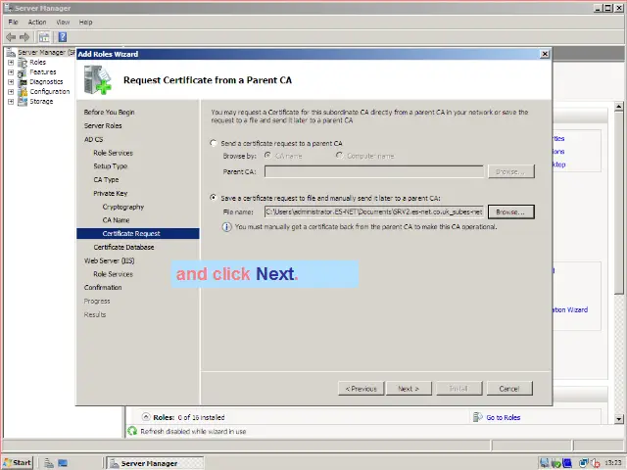This screenshot has height=470, width=627.
Task: Go to Cryptography wizard step
Action: pyautogui.click(x=123, y=207)
